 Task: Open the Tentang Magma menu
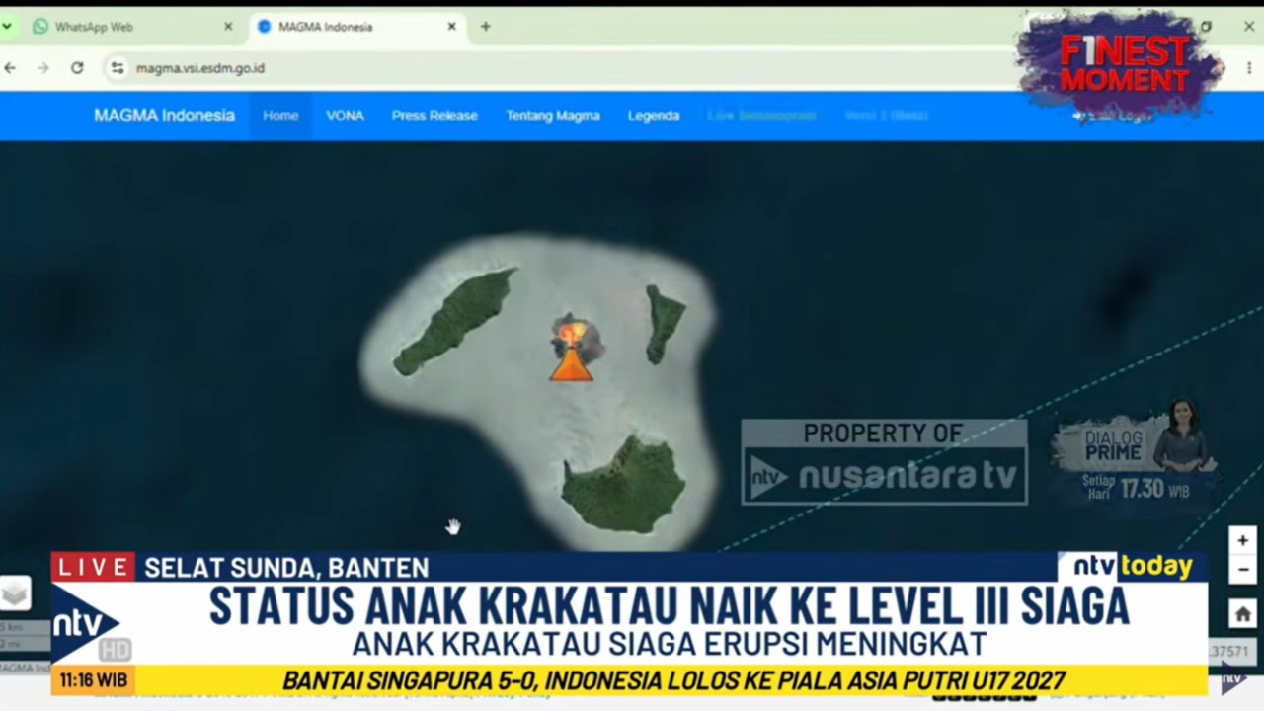(x=553, y=116)
